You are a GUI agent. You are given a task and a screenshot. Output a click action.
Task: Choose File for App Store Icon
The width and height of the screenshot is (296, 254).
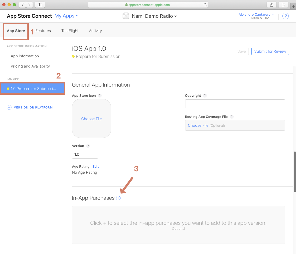[x=91, y=119]
